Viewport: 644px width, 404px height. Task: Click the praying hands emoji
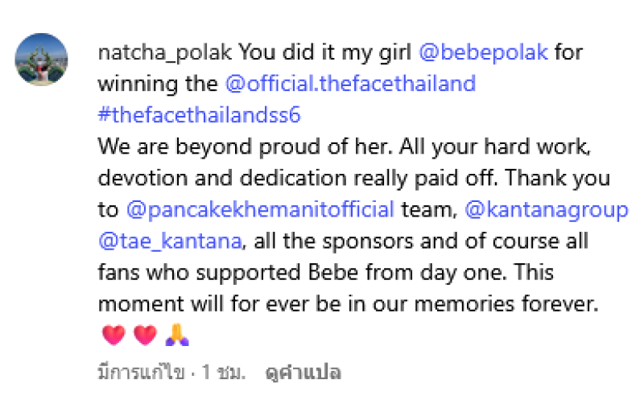(176, 336)
